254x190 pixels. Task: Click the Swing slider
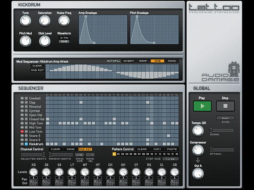(222, 130)
